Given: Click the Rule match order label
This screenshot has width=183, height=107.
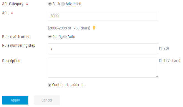Looking at the screenshot, I should (x=16, y=37).
